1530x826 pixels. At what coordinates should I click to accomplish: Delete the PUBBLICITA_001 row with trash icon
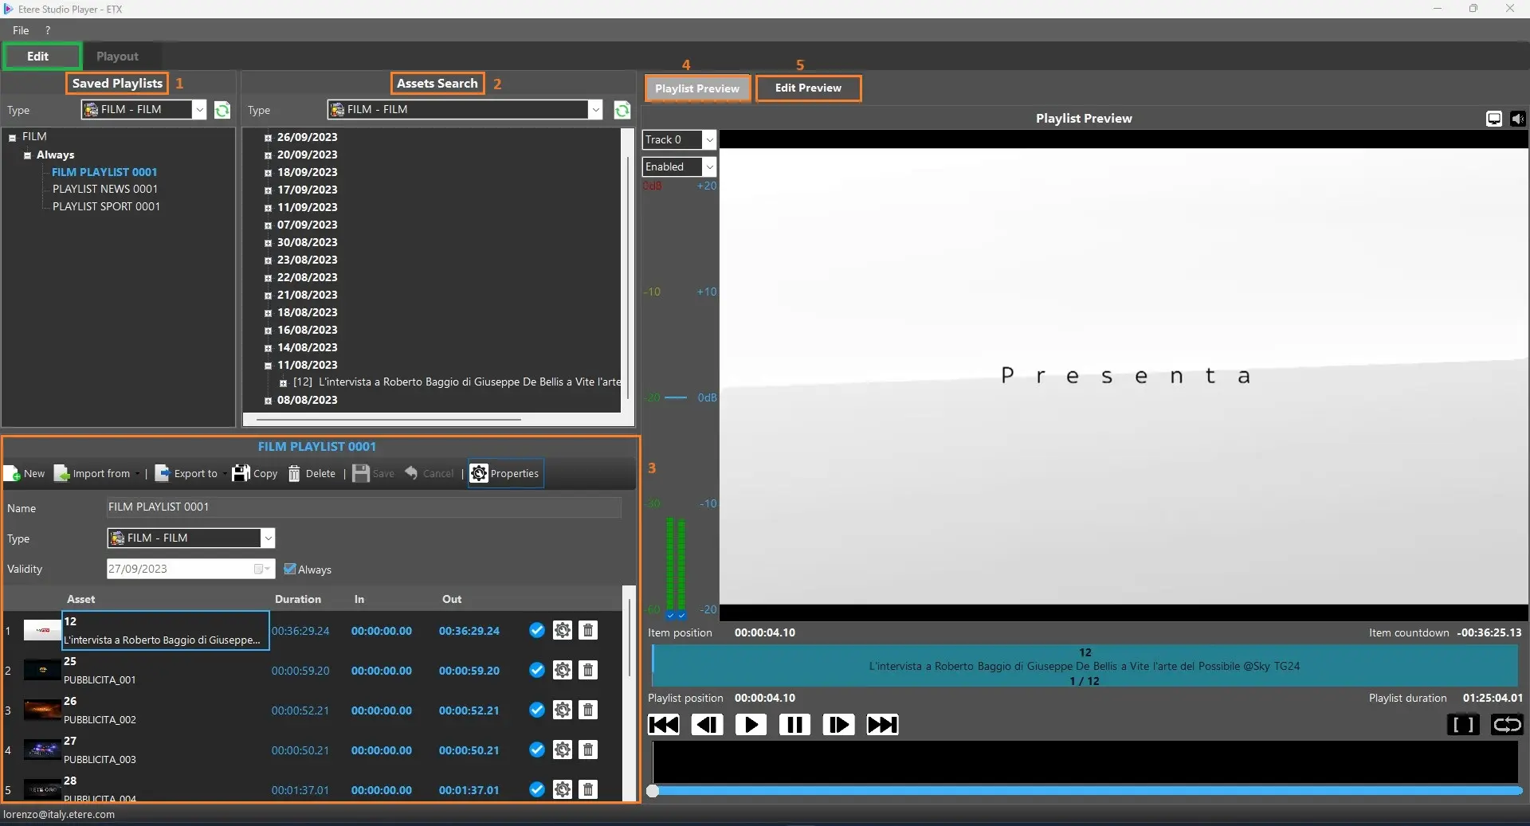tap(588, 670)
